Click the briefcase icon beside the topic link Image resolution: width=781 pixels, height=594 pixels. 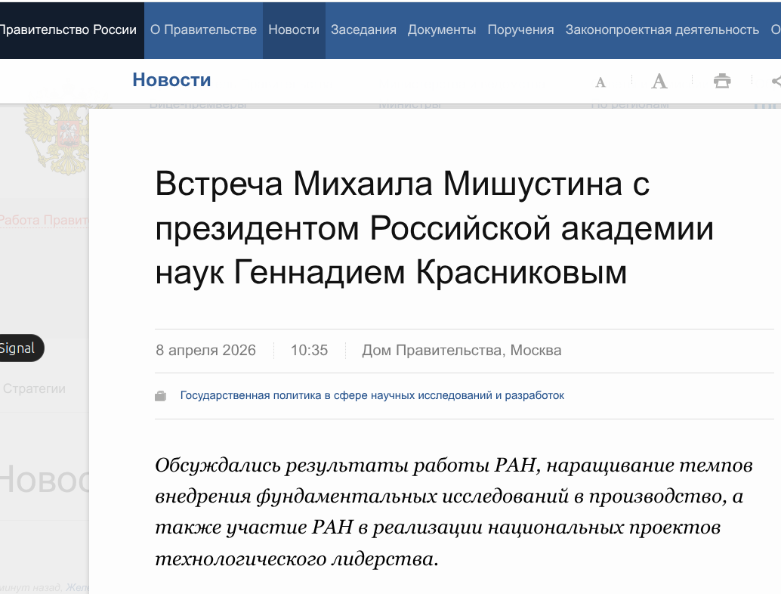click(160, 396)
